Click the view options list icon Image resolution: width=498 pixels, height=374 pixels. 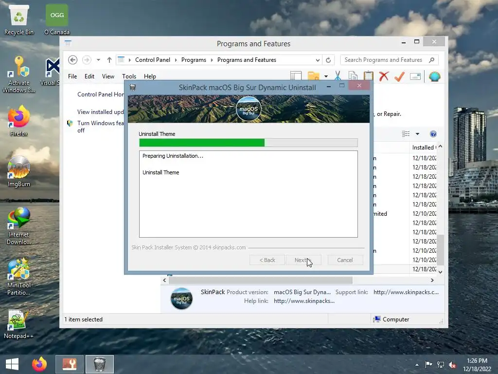(x=406, y=134)
